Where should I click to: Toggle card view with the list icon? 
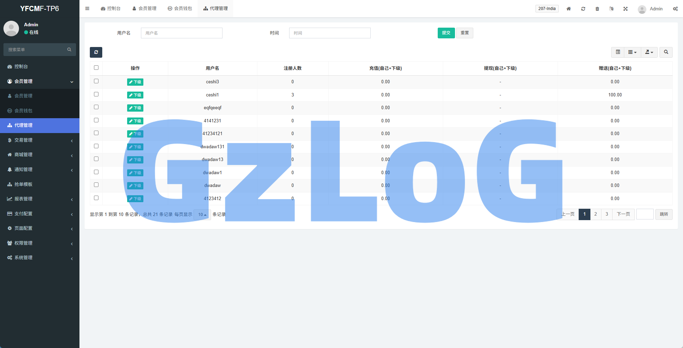618,52
